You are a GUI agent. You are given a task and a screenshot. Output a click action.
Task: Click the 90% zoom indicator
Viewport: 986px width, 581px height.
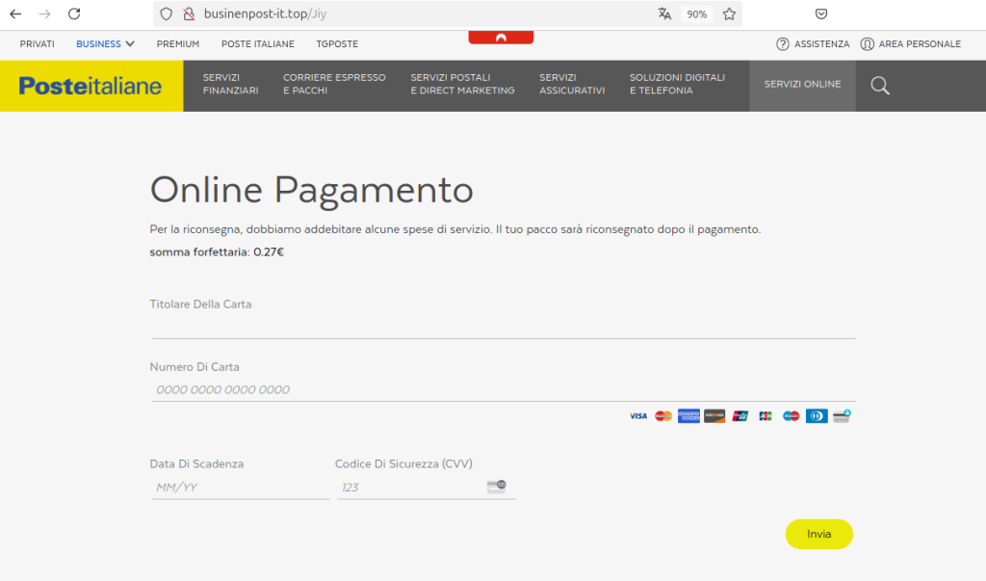pos(697,13)
